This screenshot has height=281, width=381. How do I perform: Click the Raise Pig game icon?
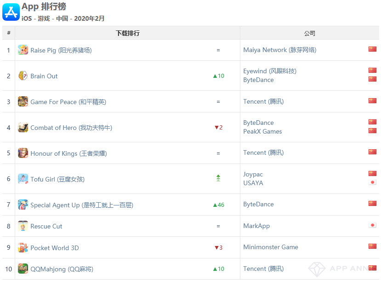(23, 50)
